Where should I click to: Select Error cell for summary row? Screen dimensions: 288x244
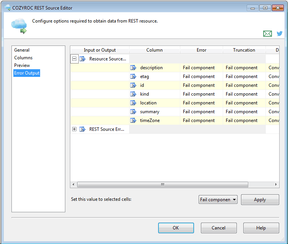pos(202,112)
